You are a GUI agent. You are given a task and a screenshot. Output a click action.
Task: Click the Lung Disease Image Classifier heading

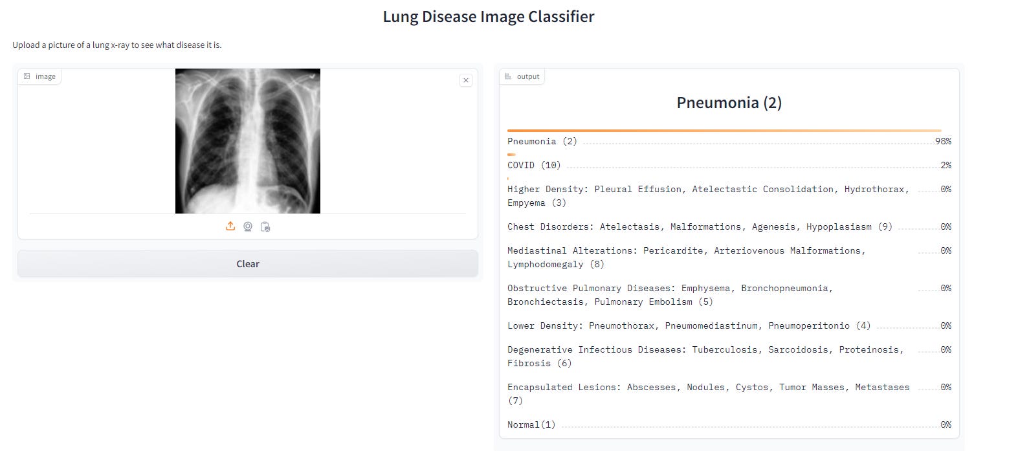click(489, 16)
